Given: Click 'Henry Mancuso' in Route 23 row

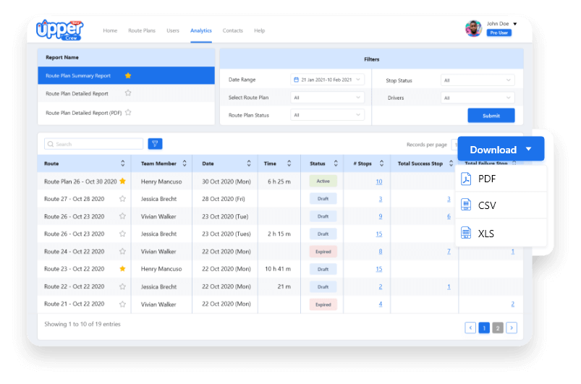Looking at the screenshot, I should [x=161, y=269].
